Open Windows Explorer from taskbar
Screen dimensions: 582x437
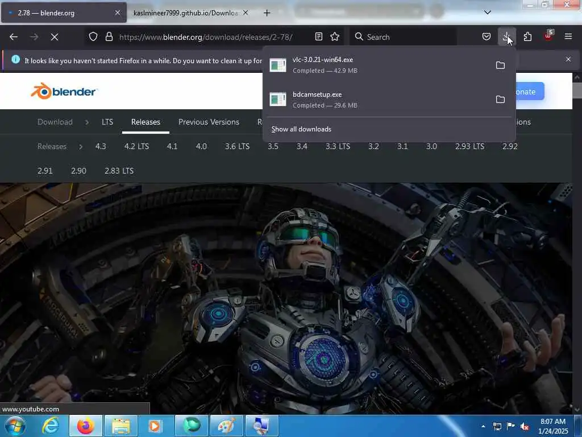point(120,426)
